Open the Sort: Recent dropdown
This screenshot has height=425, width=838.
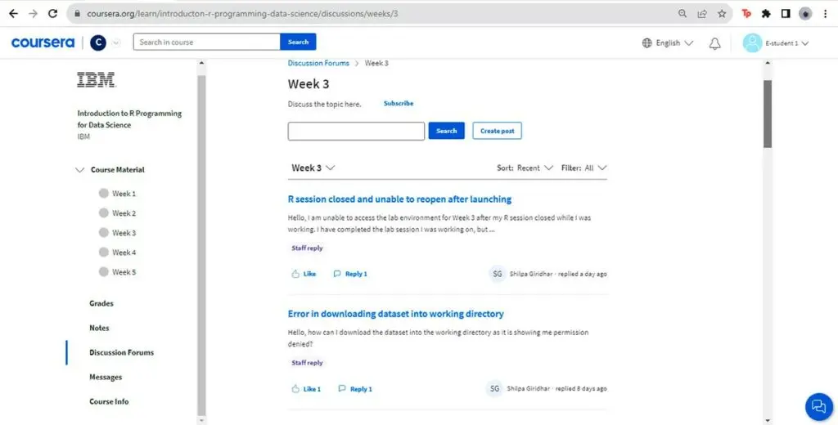525,168
